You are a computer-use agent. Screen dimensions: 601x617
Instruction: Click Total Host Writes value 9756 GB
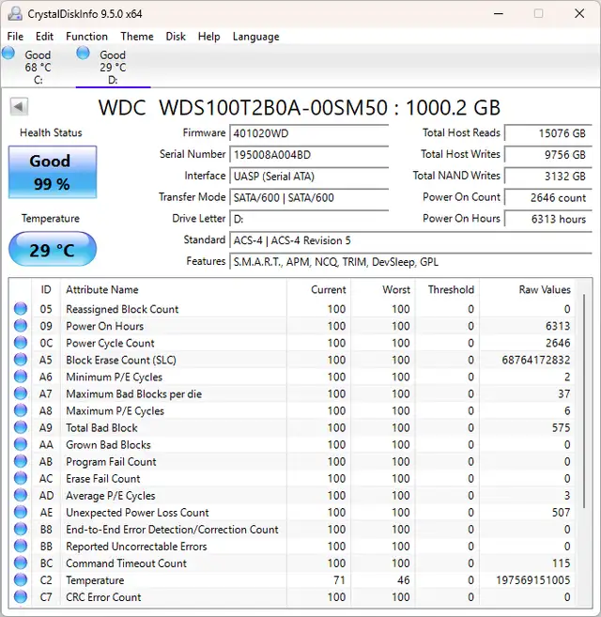click(x=548, y=155)
